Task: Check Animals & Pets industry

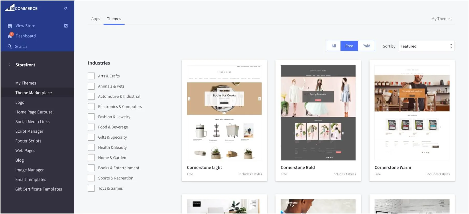Action: tap(91, 86)
